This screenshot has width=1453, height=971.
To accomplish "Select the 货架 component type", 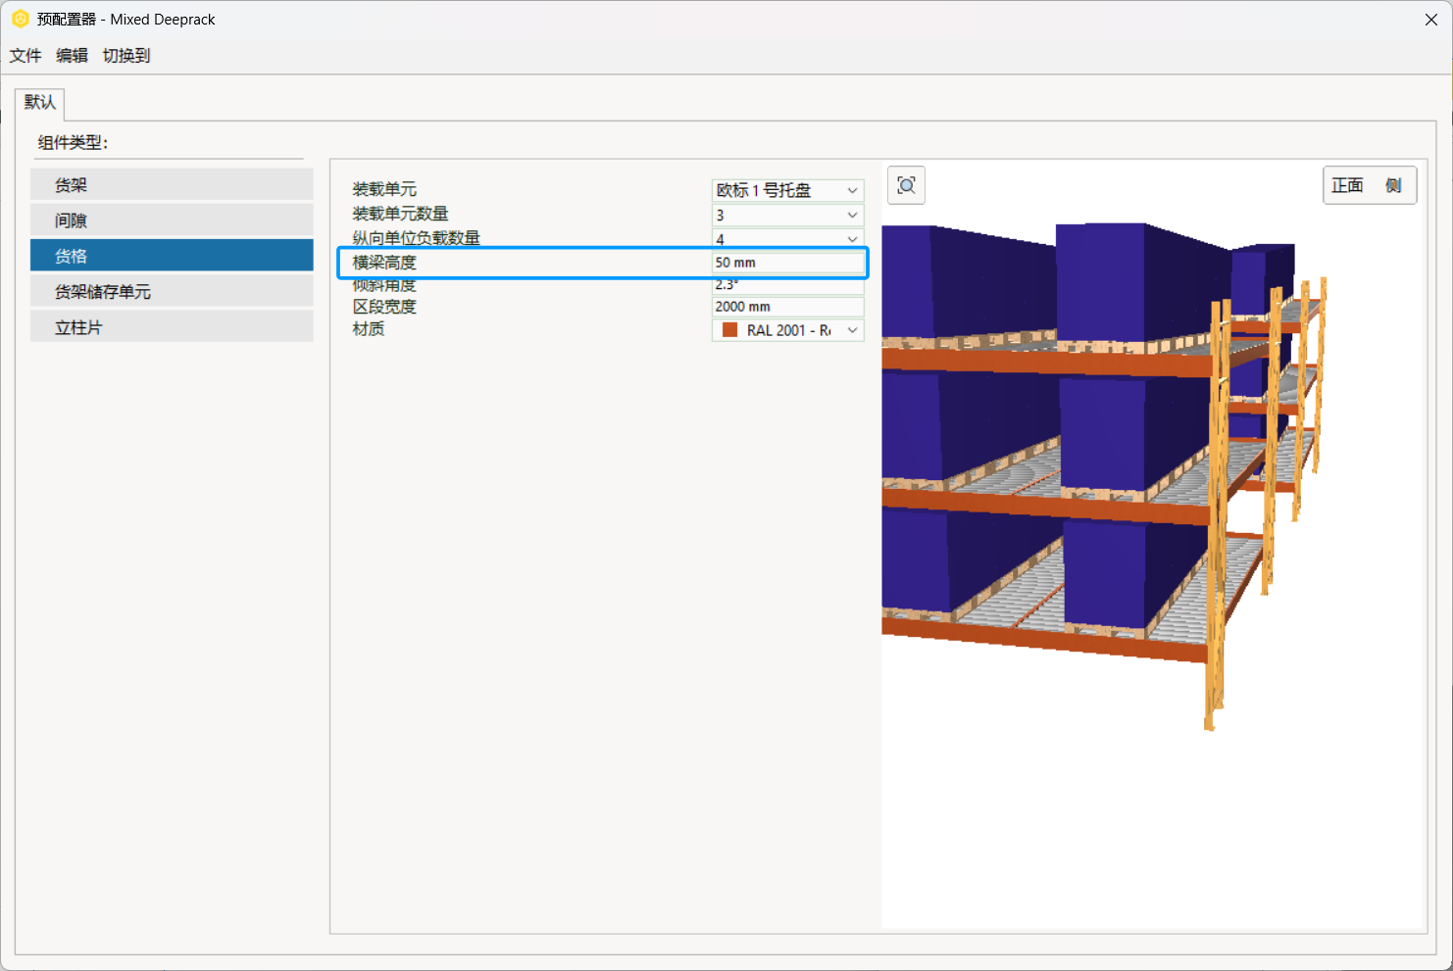I will click(x=172, y=184).
